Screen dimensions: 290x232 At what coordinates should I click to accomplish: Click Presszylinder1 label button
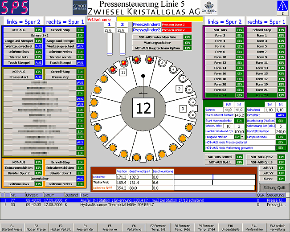pyautogui.click(x=147, y=24)
